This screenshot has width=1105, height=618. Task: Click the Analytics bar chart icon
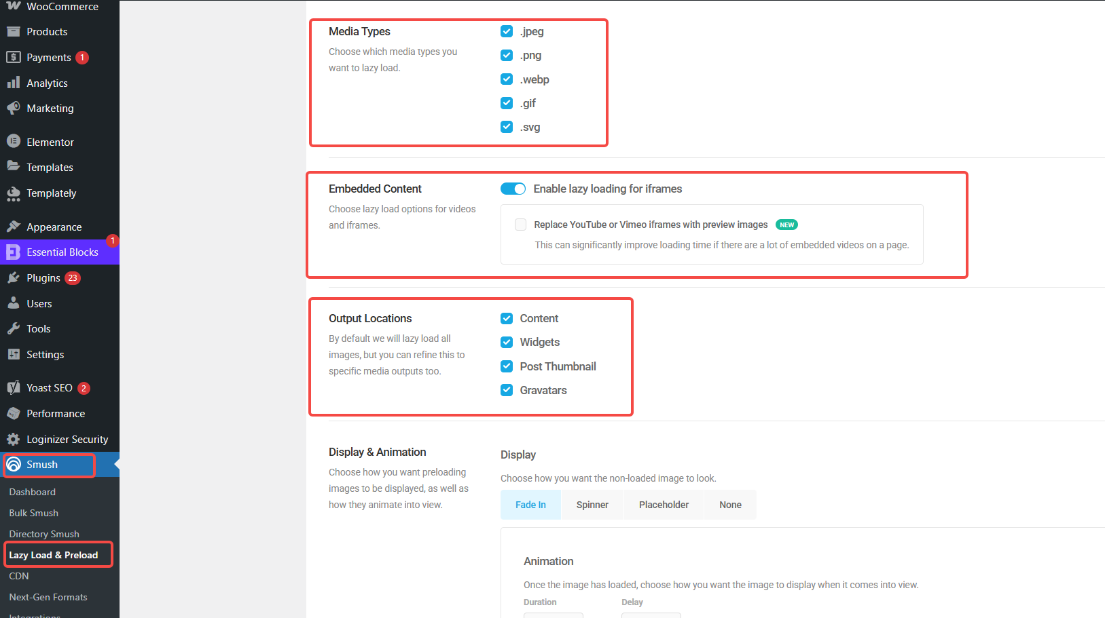point(14,83)
